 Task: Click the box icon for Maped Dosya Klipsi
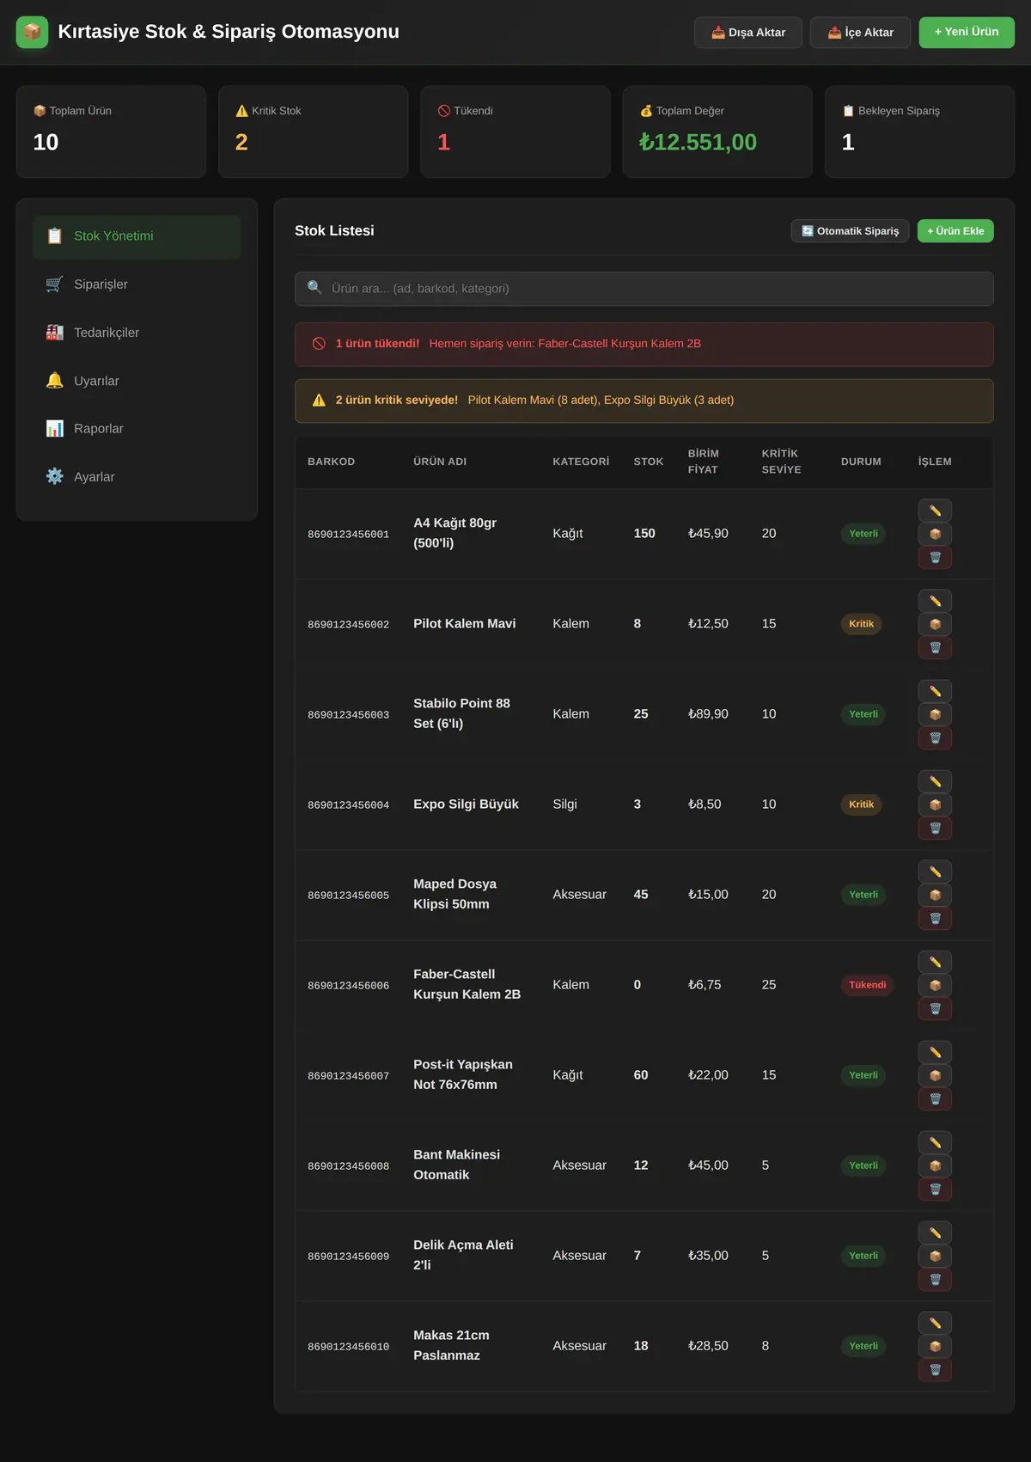pyautogui.click(x=935, y=895)
